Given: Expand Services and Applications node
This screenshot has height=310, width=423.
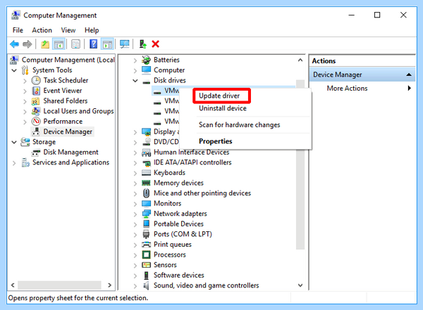Looking at the screenshot, I should pyautogui.click(x=14, y=163).
